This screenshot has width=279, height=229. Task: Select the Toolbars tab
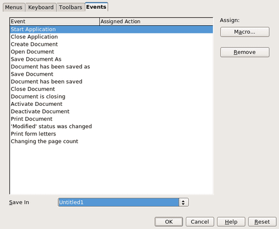click(70, 7)
